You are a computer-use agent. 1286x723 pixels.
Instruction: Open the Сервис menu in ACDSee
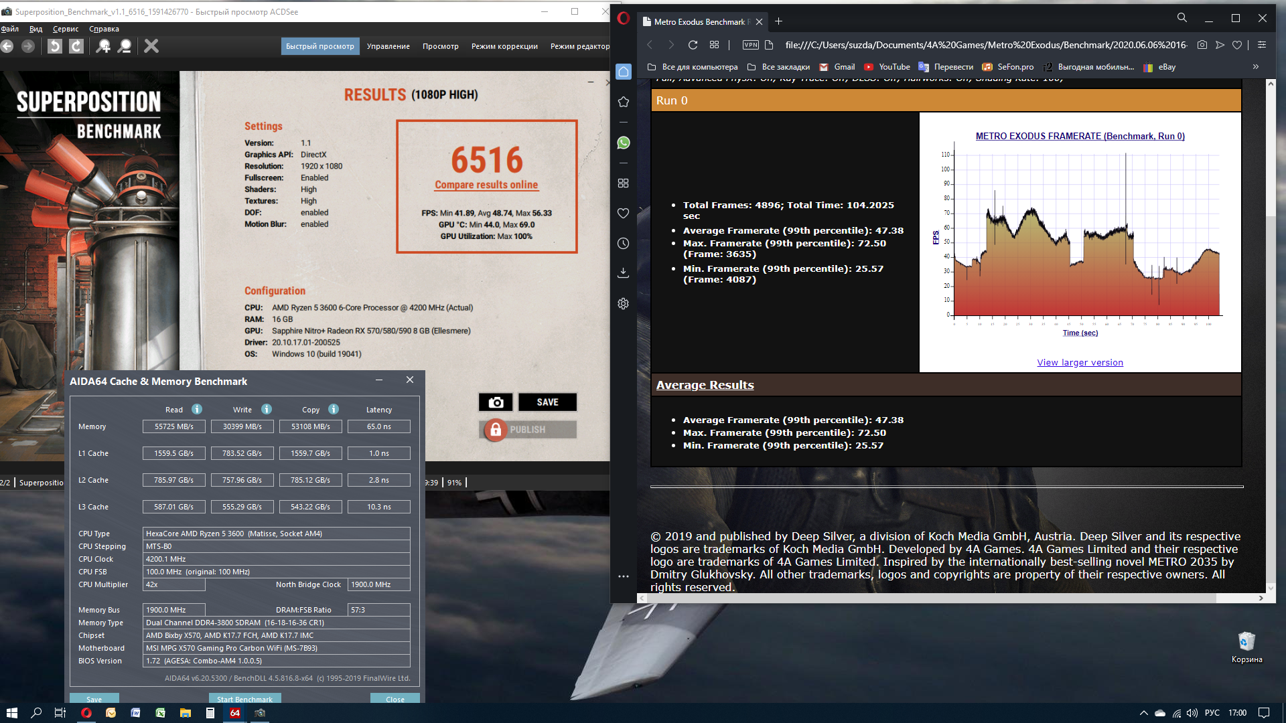(66, 29)
